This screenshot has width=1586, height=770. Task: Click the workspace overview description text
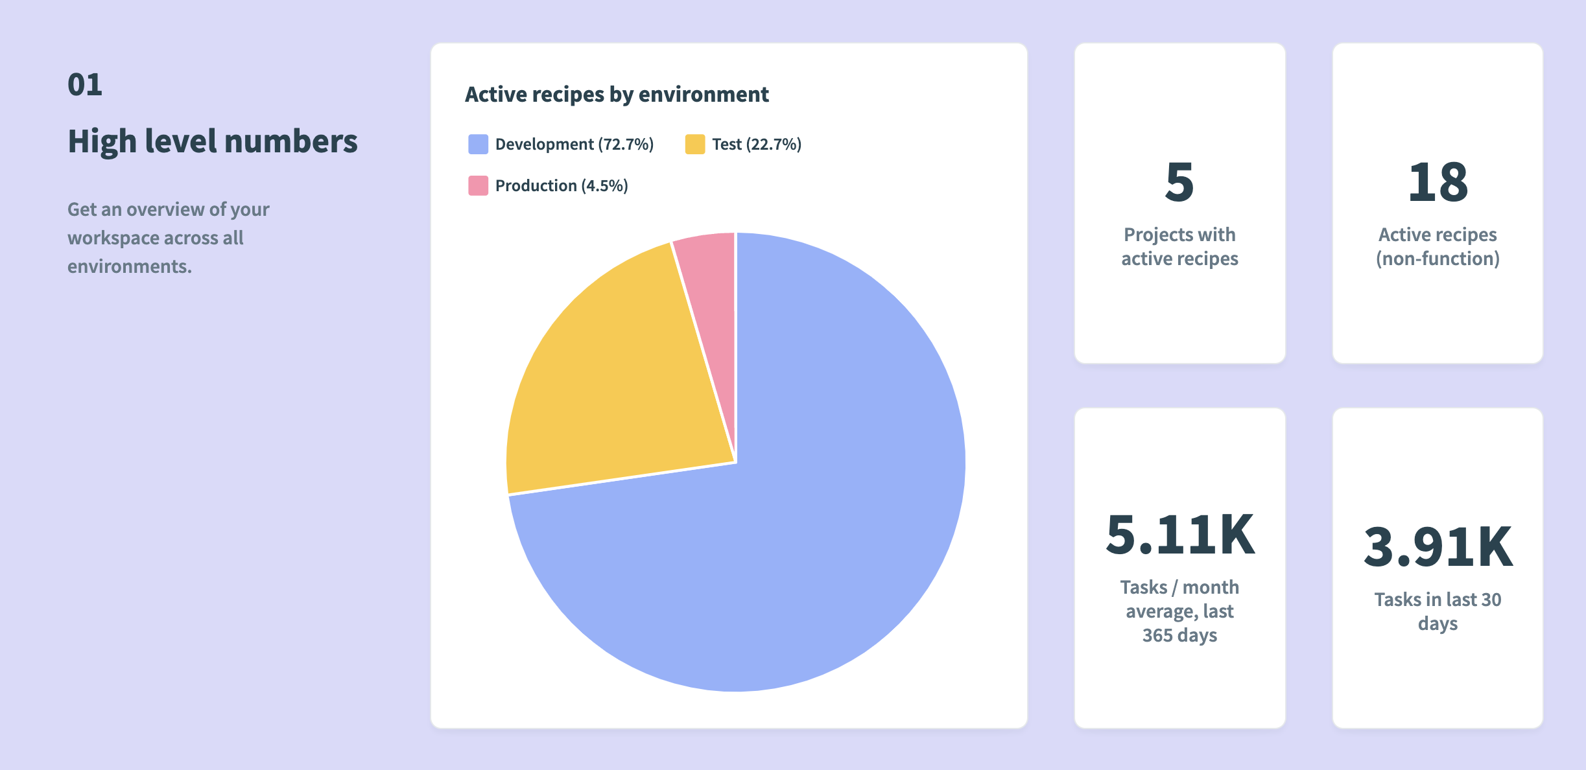click(x=169, y=237)
